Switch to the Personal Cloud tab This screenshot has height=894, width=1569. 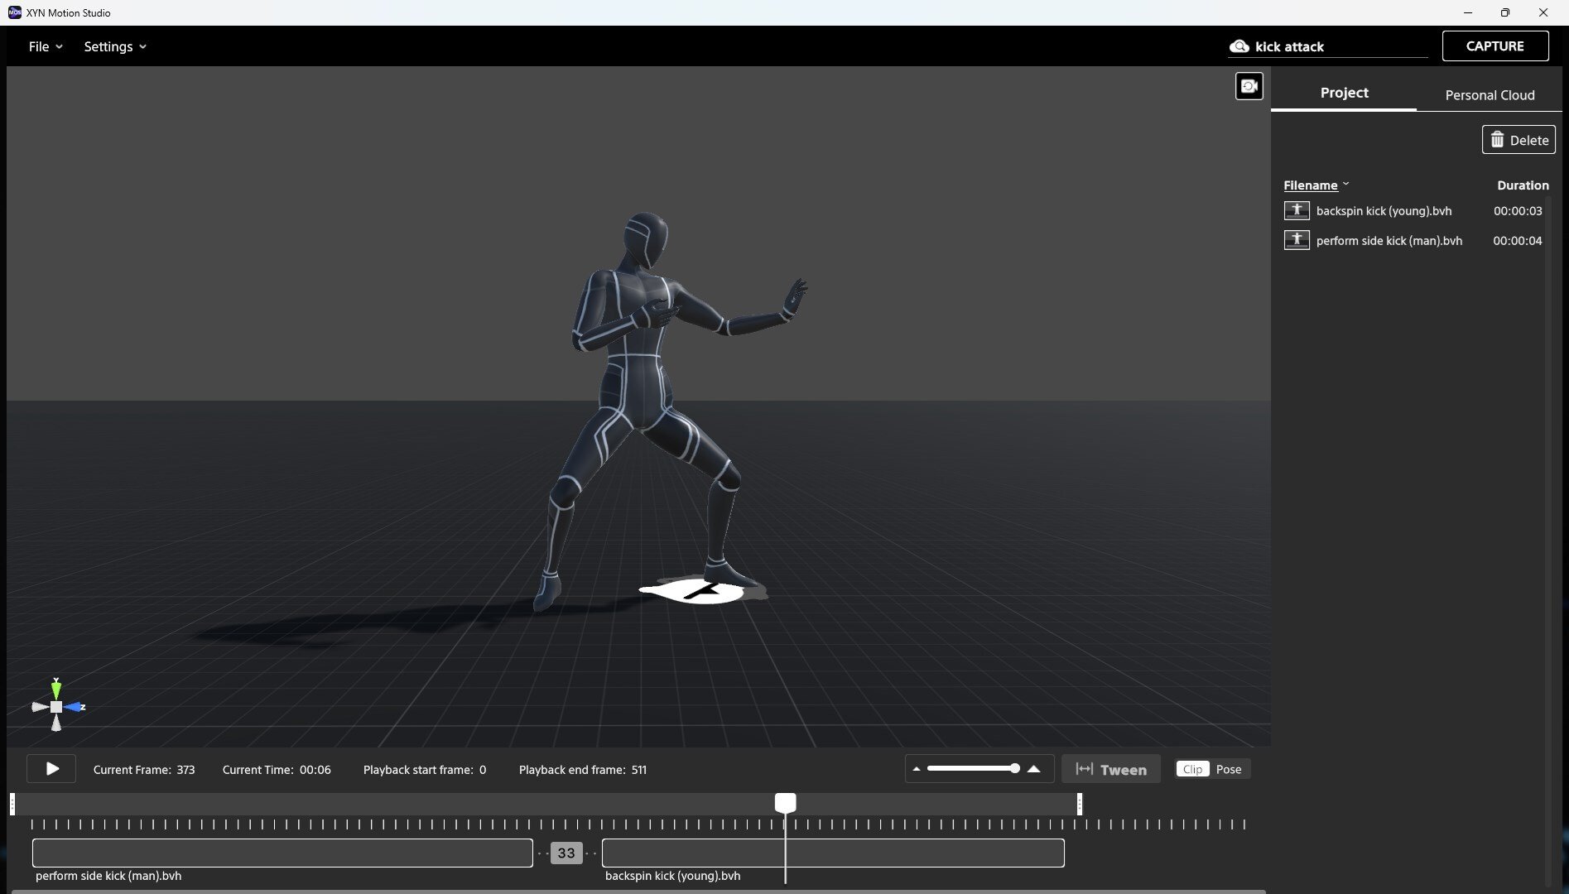point(1490,94)
